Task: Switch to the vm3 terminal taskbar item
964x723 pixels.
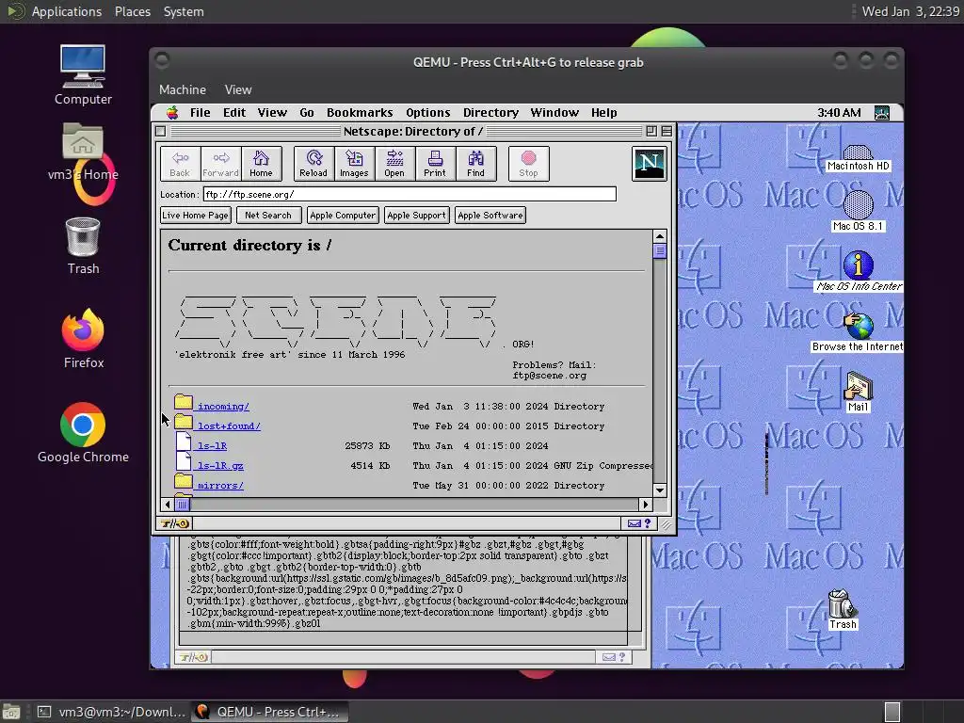Action: pos(111,712)
